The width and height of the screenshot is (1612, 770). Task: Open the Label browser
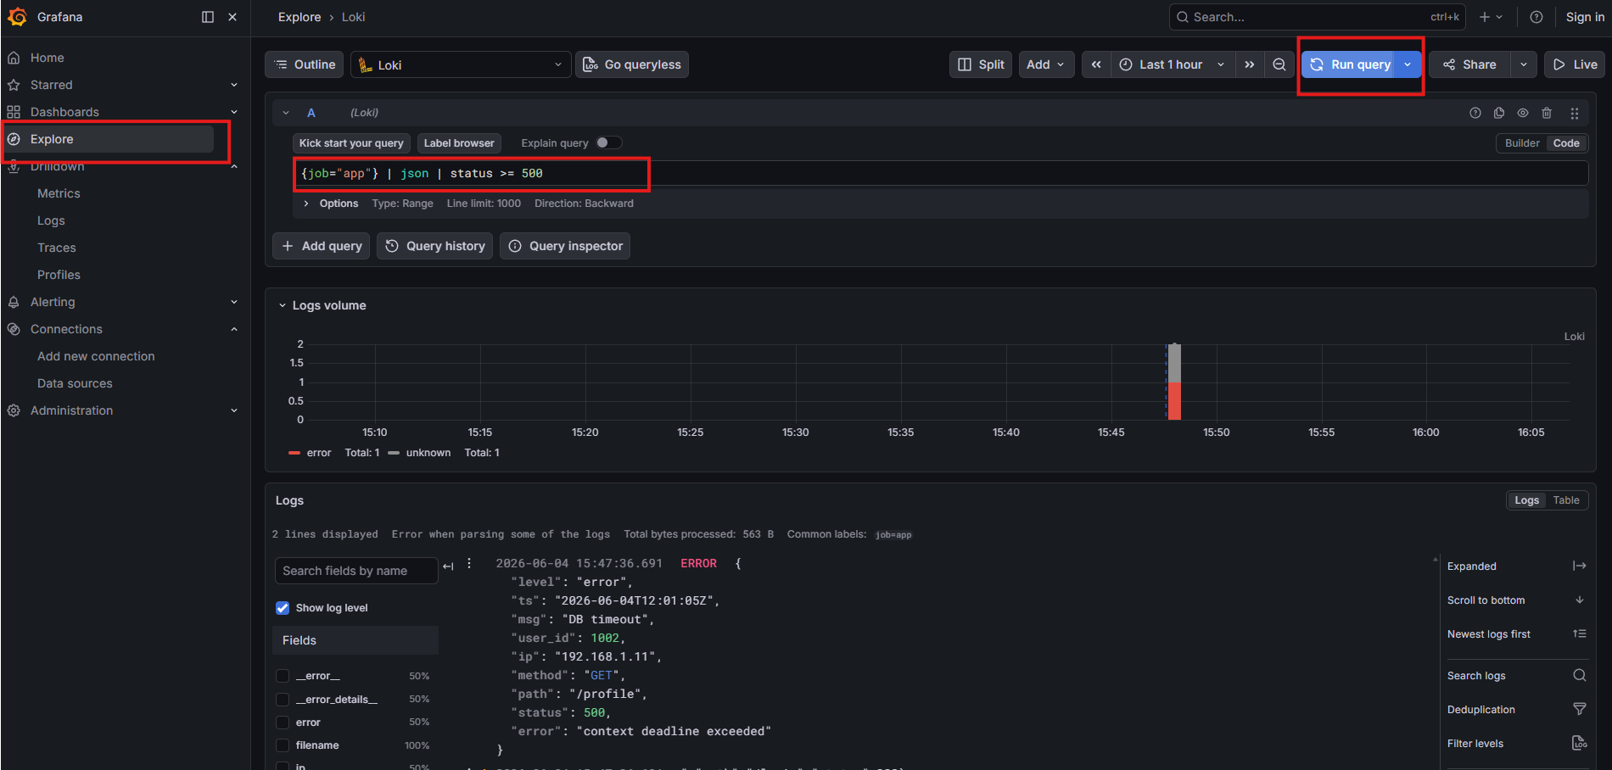click(459, 143)
